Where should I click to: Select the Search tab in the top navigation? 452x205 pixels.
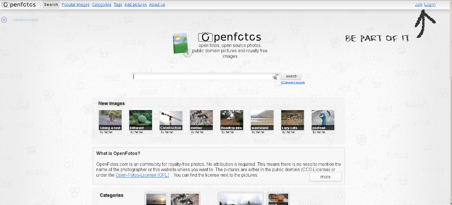click(51, 5)
